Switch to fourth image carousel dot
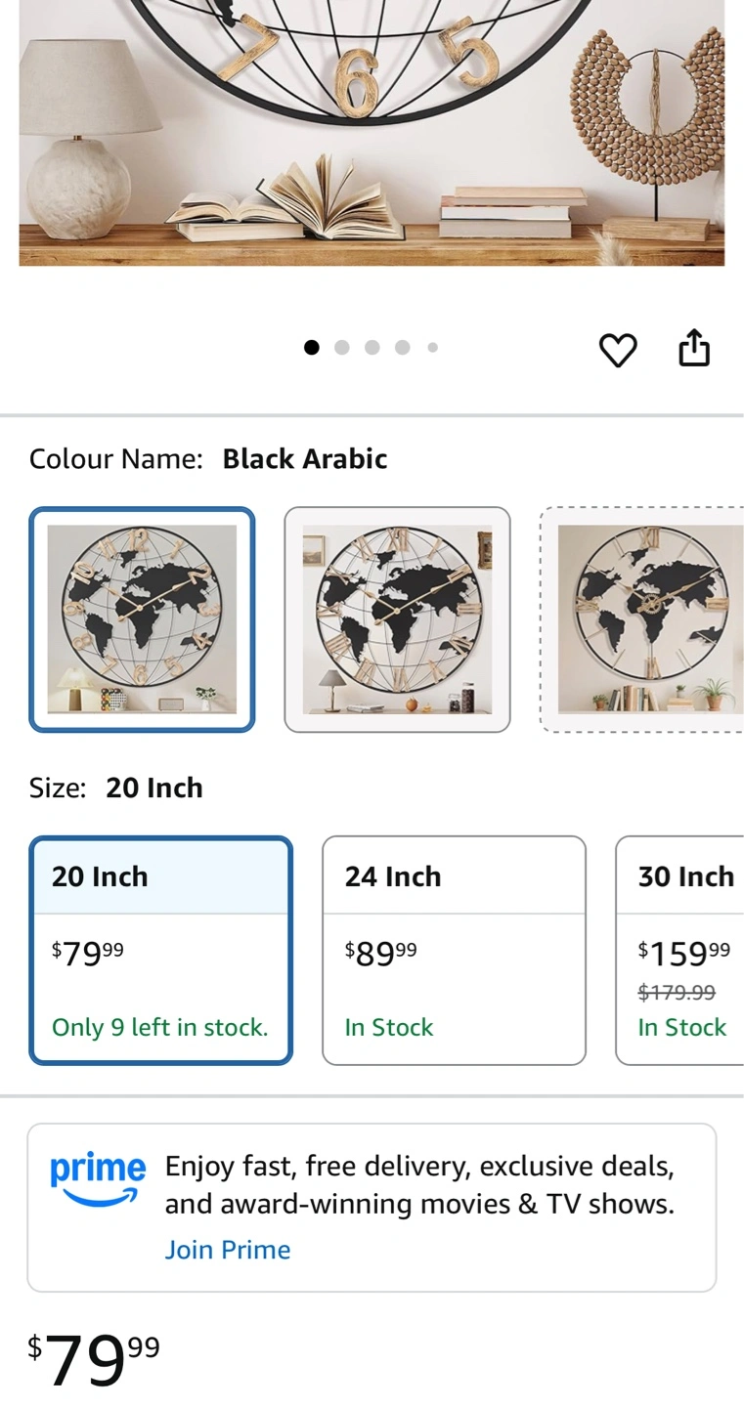 (403, 347)
